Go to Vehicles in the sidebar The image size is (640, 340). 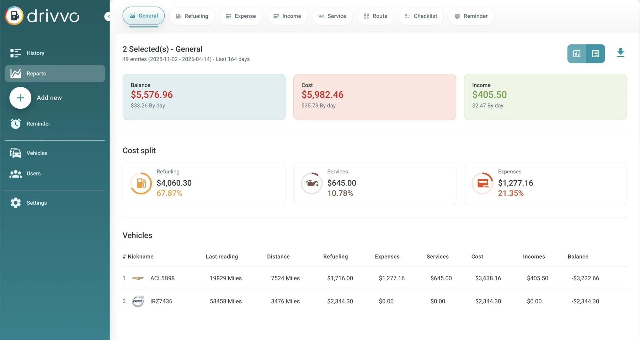[37, 153]
